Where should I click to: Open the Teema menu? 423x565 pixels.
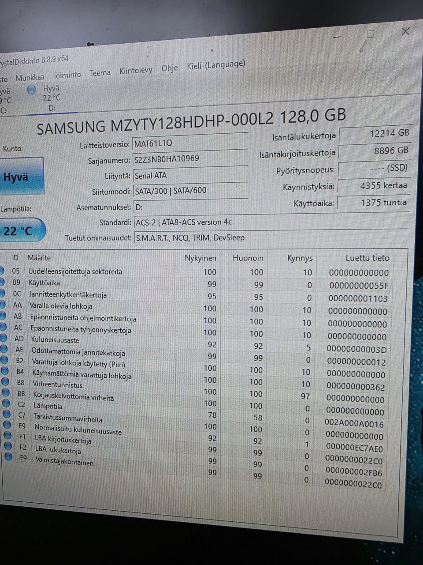point(100,73)
